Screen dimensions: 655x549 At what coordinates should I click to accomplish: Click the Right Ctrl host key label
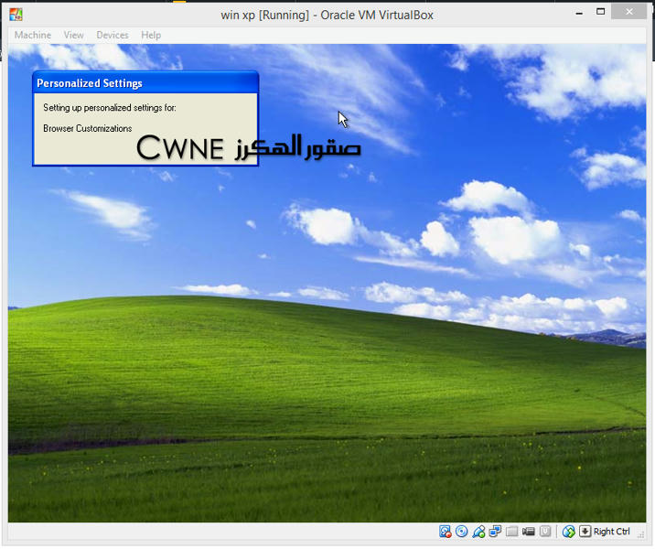(612, 532)
